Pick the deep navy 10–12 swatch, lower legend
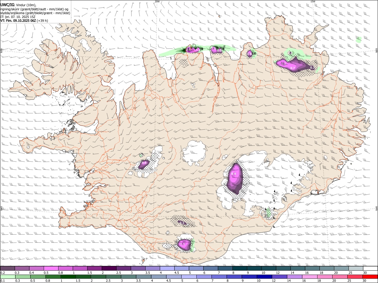The width and height of the screenshot is (378, 283). [264, 277]
